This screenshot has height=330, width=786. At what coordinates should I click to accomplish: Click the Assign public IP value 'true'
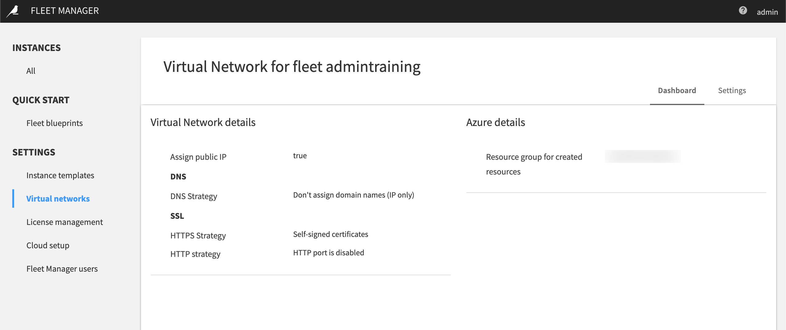[x=300, y=155]
